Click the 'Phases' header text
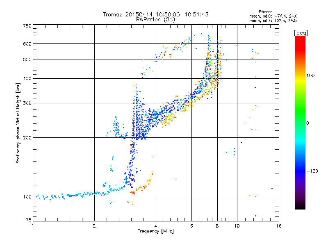The image size is (328, 246). [x=265, y=12]
